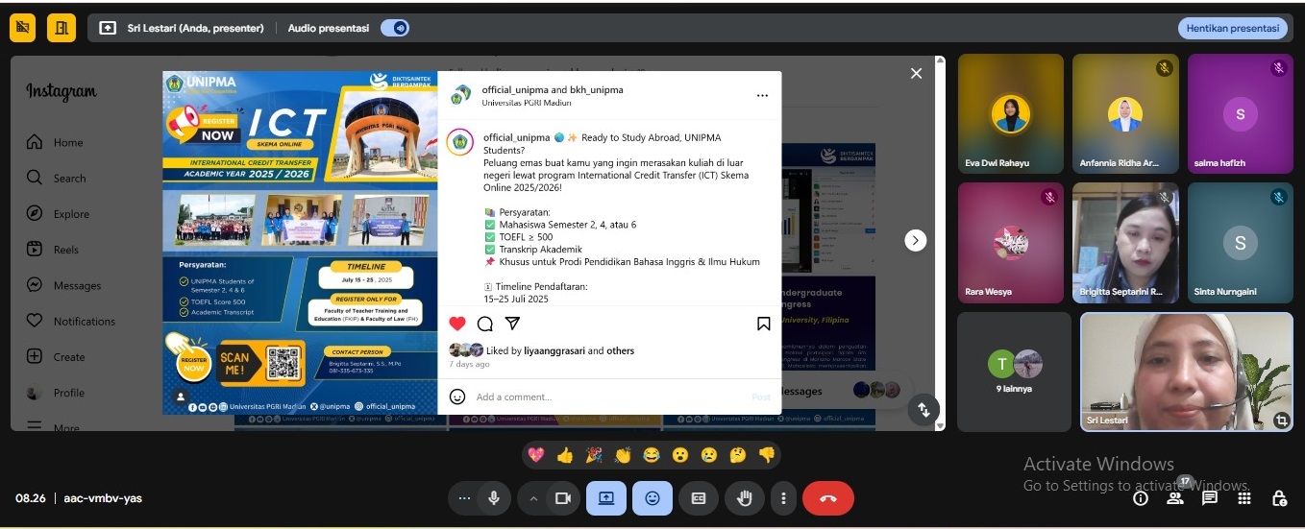1305x529 pixels.
Task: Click the Reels icon in Instagram sidebar
Action: click(35, 250)
